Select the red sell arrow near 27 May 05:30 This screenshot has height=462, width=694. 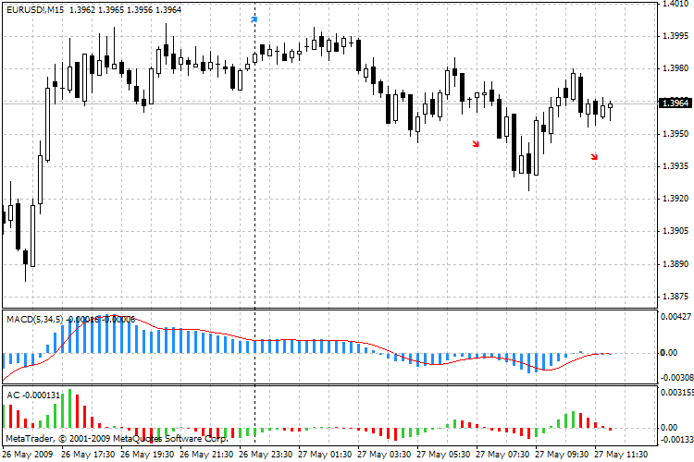click(x=476, y=143)
